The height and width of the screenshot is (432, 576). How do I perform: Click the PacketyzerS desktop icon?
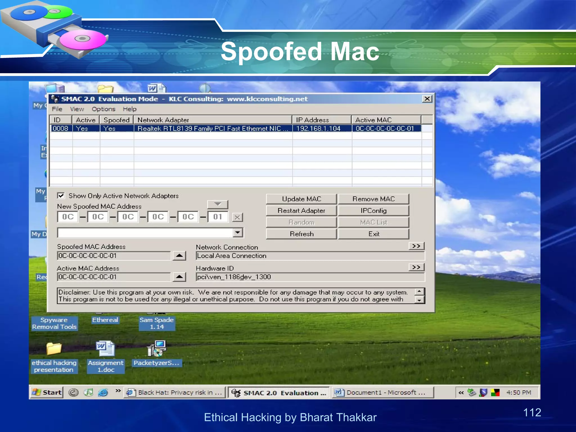[157, 349]
